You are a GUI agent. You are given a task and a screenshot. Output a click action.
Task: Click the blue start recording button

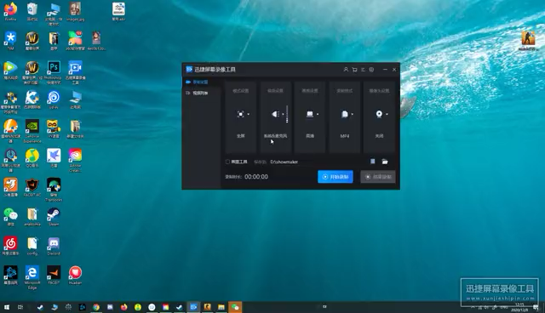[x=336, y=177]
